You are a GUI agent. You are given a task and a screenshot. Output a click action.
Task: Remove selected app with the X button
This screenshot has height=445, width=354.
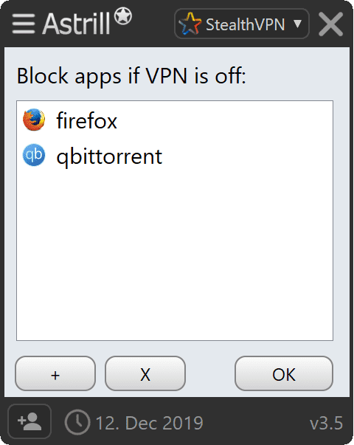[145, 373]
